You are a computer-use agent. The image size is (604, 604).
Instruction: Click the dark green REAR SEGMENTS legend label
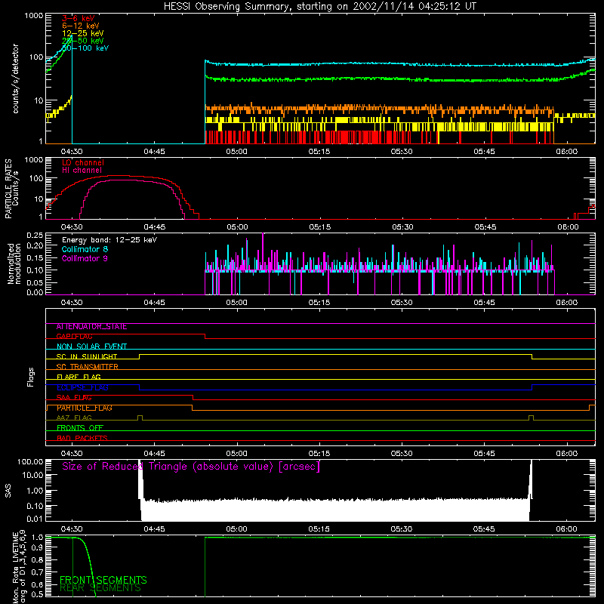[x=100, y=588]
